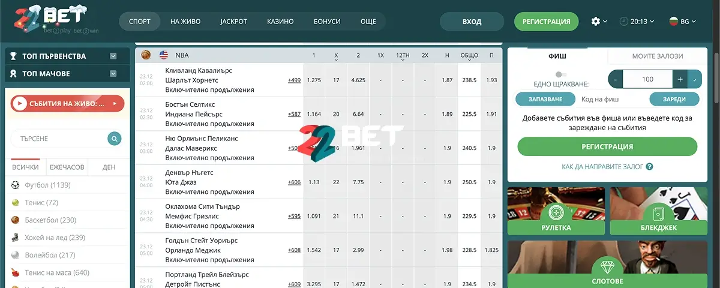The image size is (720, 288).
Task: Click the Вход login button
Action: click(472, 21)
